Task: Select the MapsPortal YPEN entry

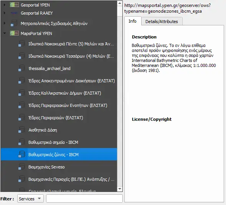Action: 36,33
